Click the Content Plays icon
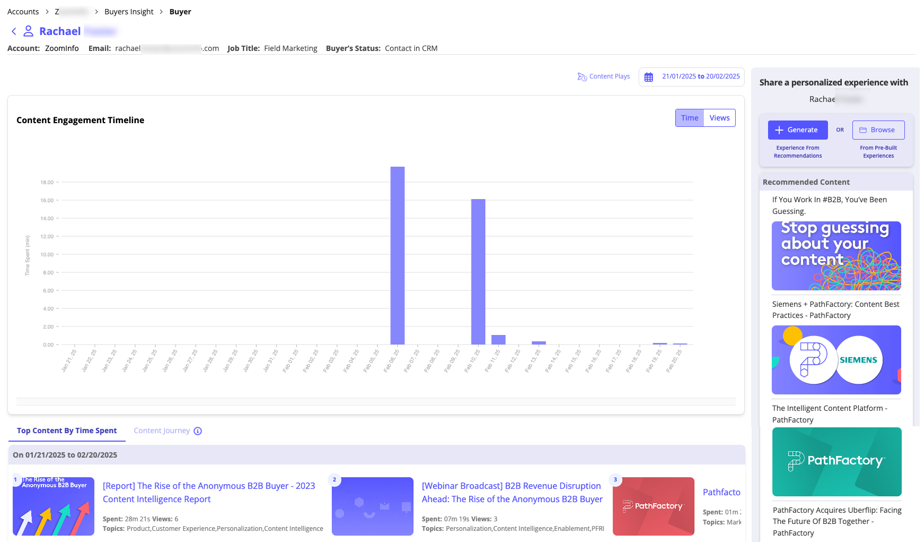This screenshot has height=542, width=924. [582, 76]
